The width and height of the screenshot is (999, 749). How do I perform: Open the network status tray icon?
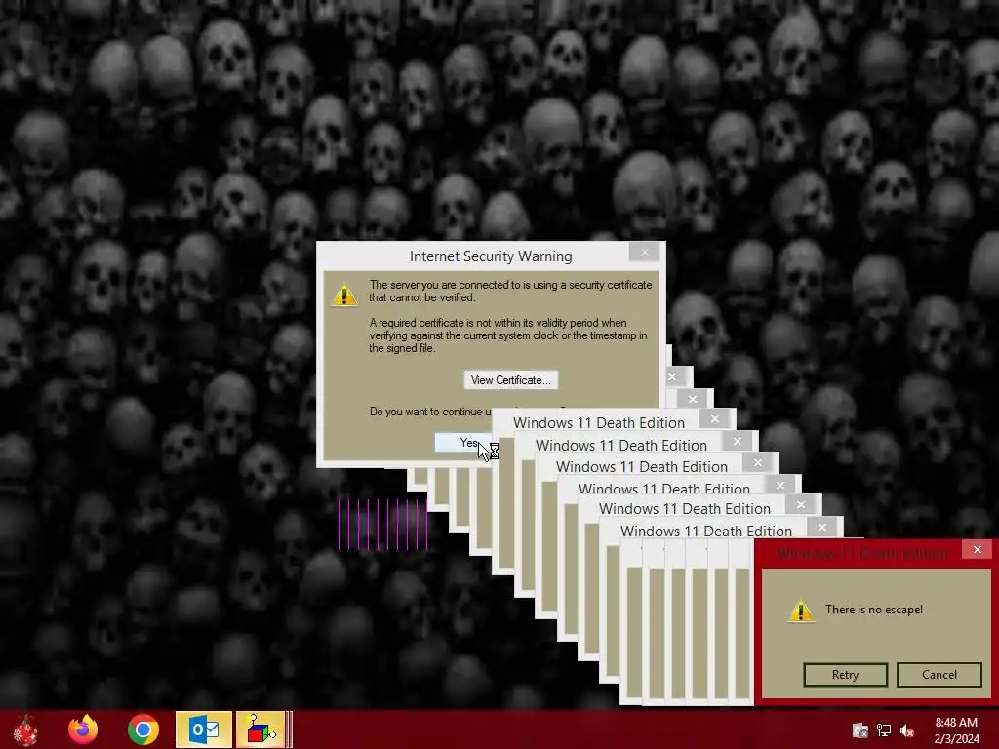pyautogui.click(x=884, y=730)
